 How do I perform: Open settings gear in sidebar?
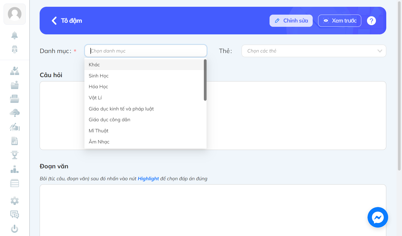[x=15, y=201]
